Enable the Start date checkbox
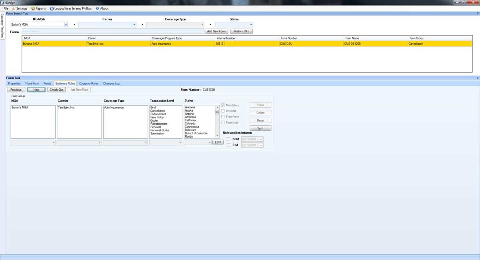 [x=228, y=139]
